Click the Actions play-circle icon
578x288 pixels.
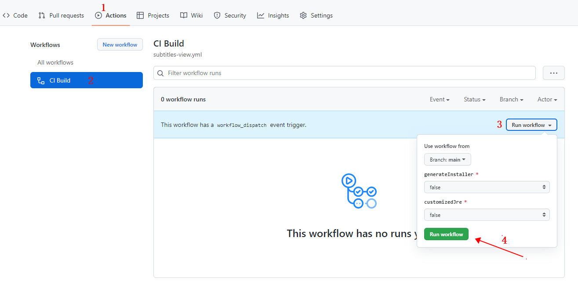[98, 15]
